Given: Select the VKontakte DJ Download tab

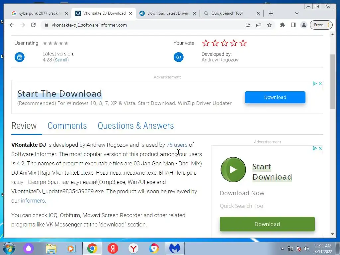Looking at the screenshot, I should (x=104, y=13).
